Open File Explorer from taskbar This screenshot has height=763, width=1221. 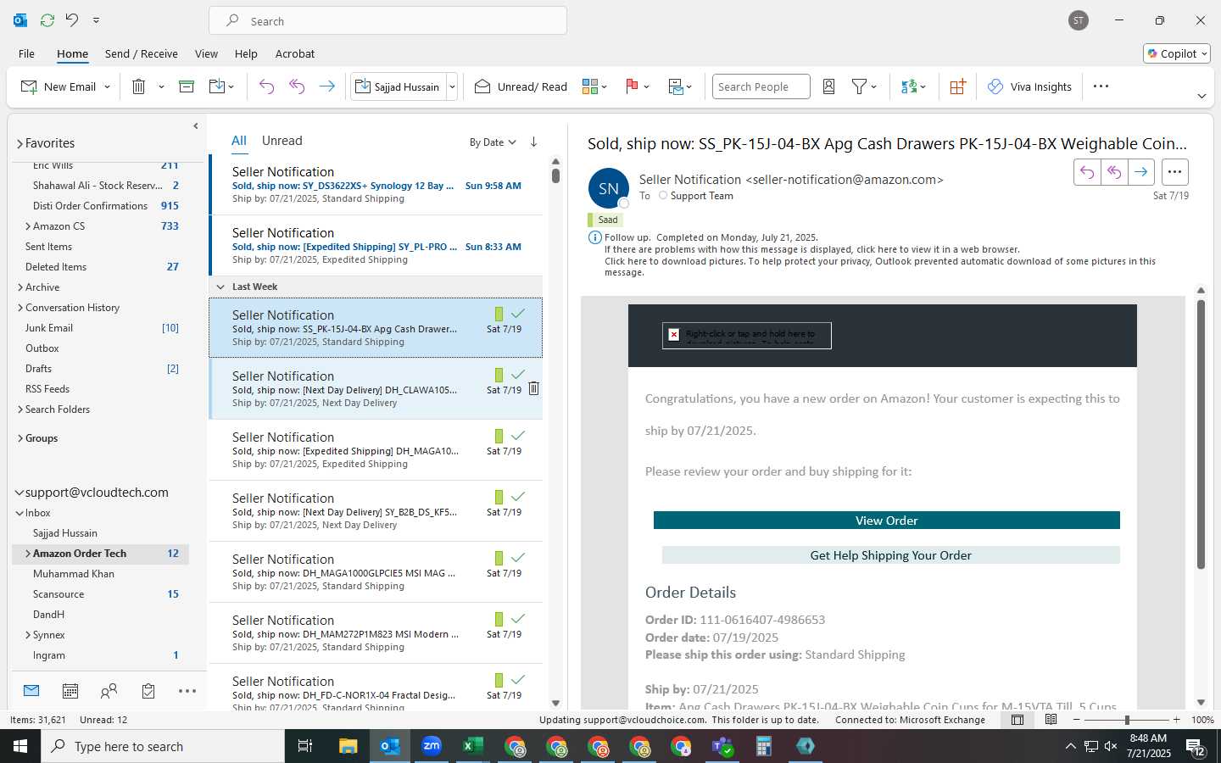(348, 746)
